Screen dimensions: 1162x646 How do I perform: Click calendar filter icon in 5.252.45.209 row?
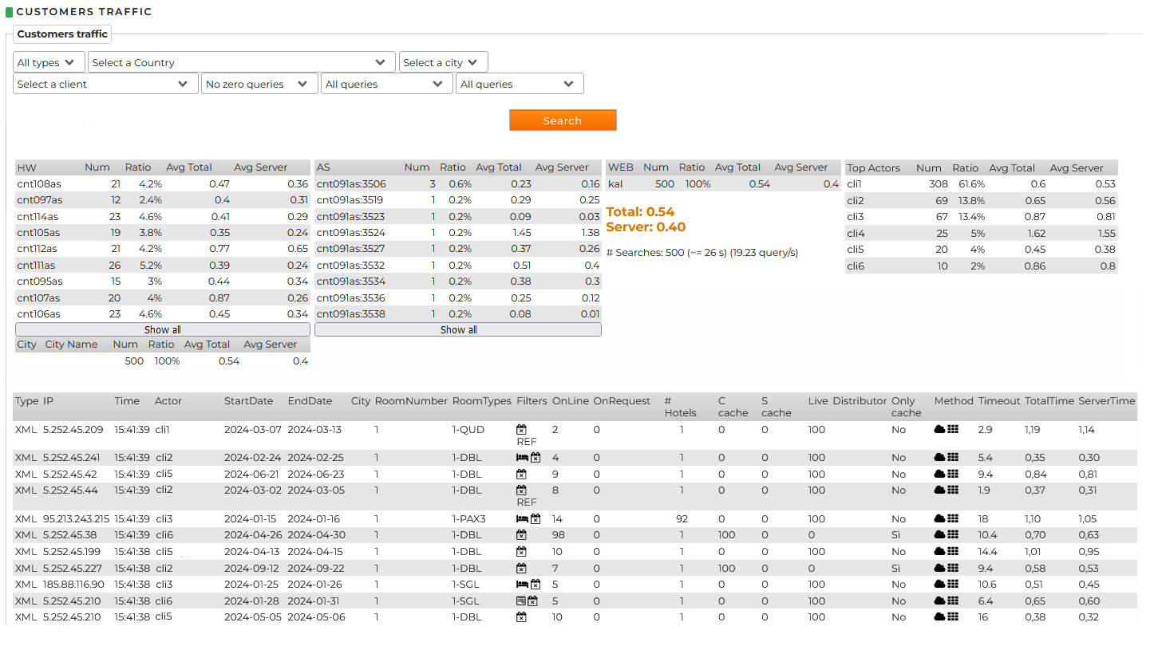coord(521,429)
